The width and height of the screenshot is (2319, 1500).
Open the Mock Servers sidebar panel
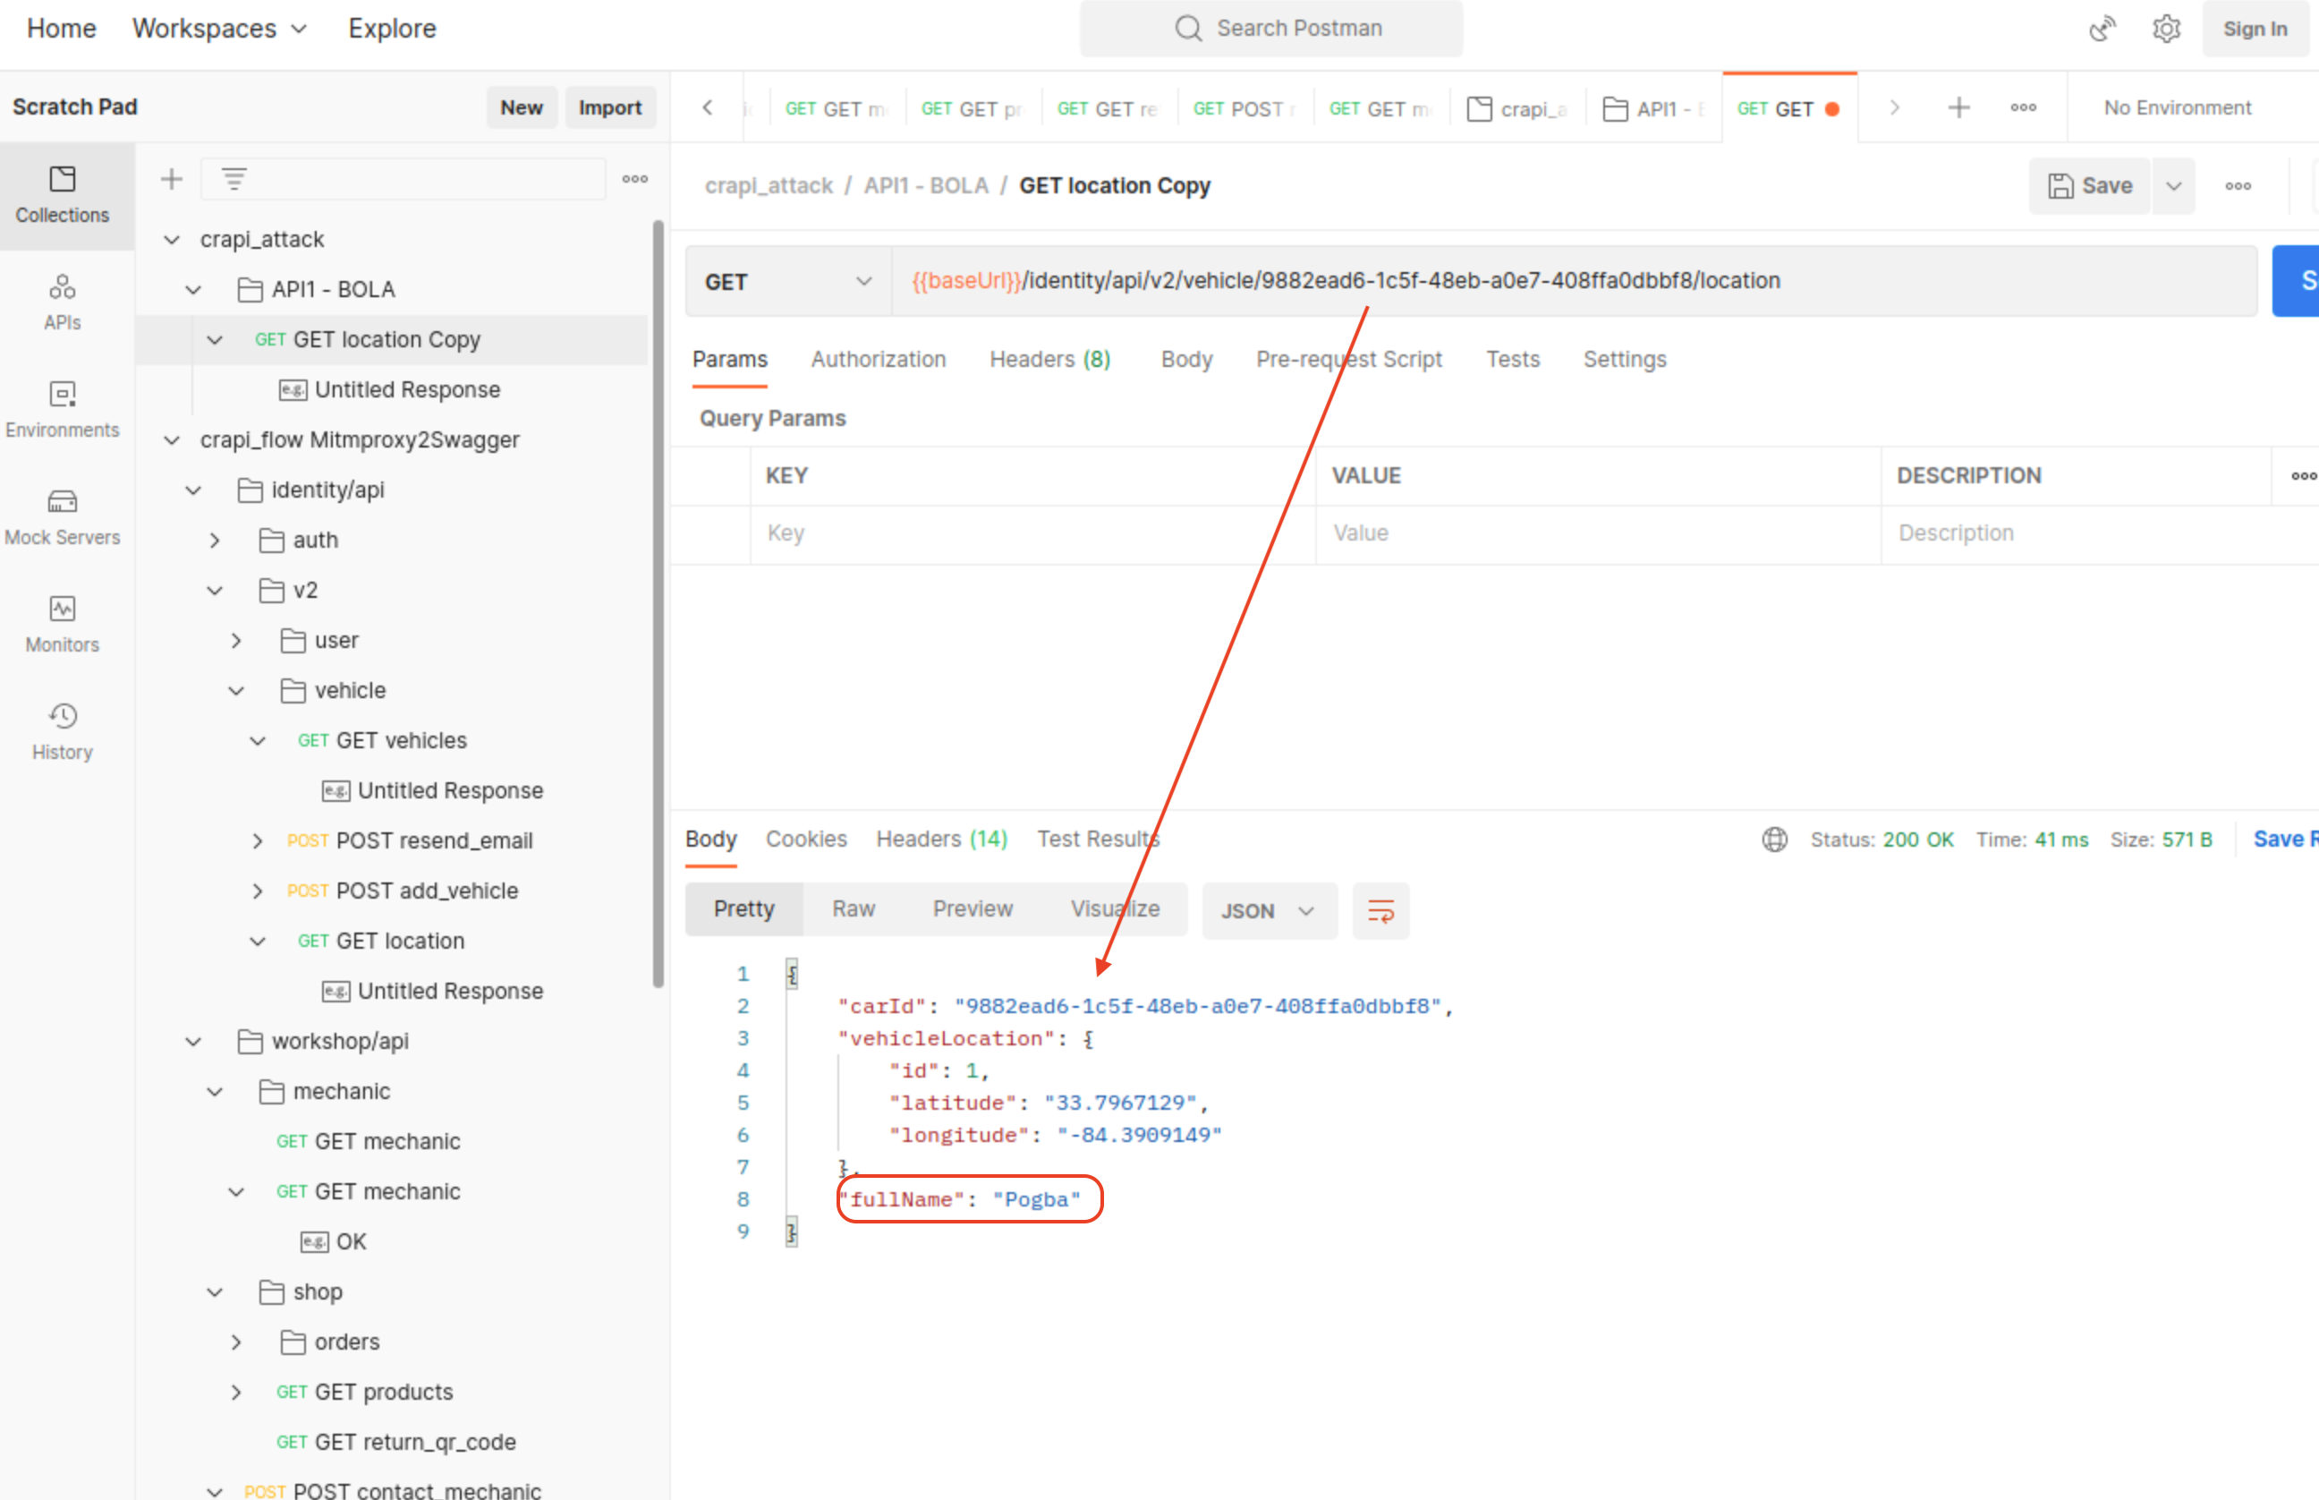tap(63, 516)
